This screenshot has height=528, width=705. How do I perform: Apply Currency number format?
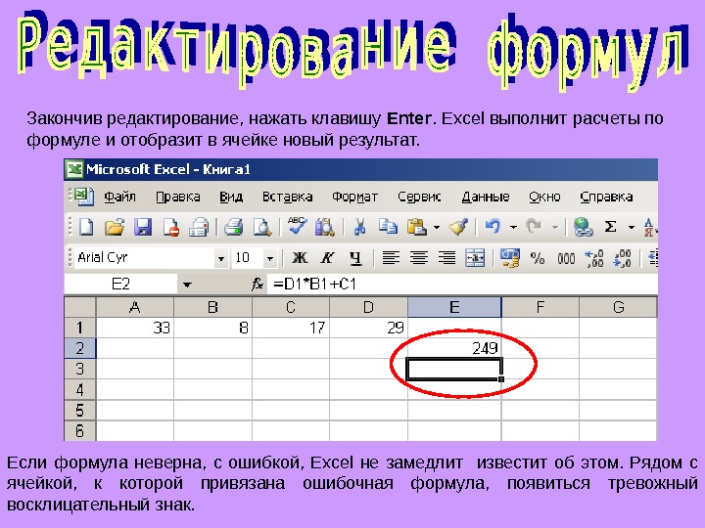[x=510, y=258]
